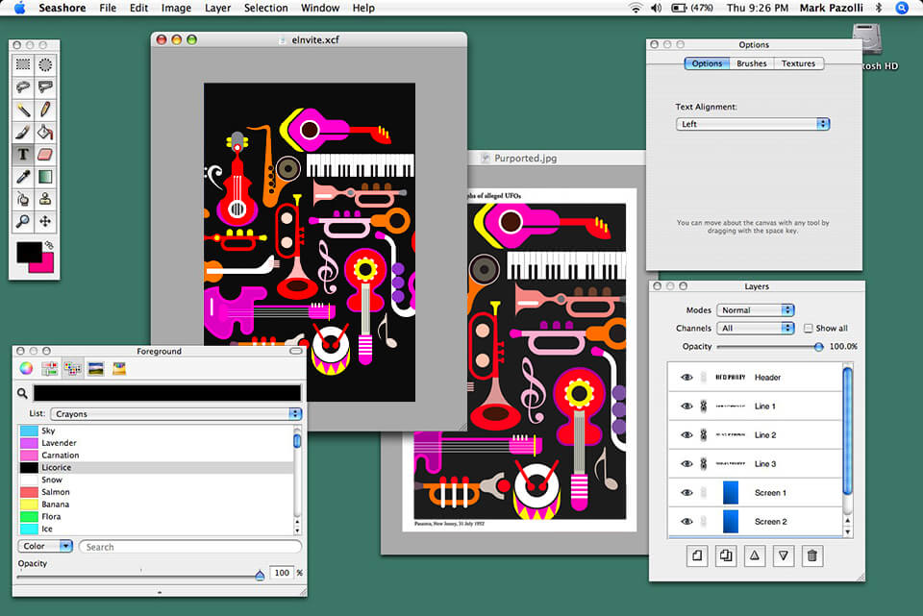Expand the layer Modes dropdown
923x616 pixels.
[757, 310]
